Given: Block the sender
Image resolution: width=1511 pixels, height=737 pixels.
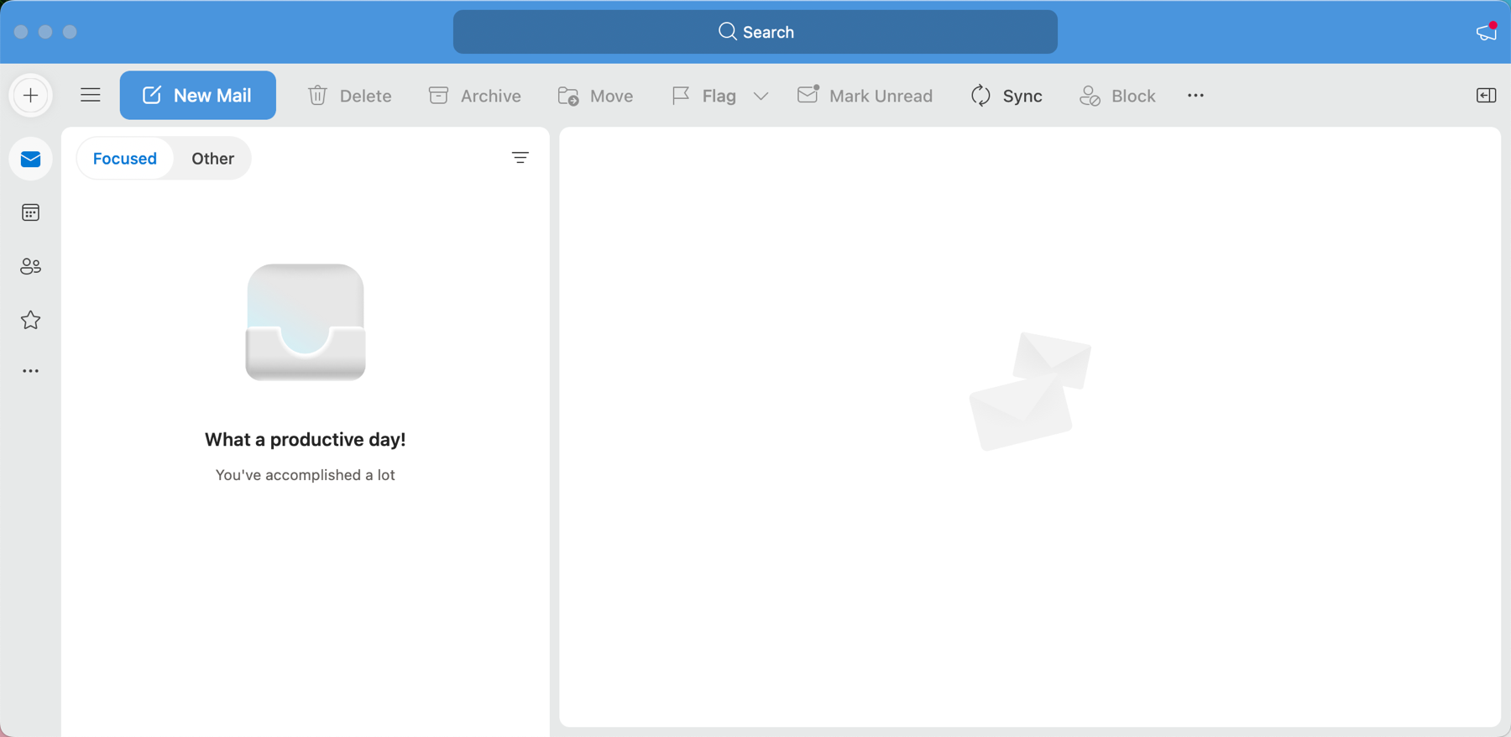Looking at the screenshot, I should point(1118,96).
